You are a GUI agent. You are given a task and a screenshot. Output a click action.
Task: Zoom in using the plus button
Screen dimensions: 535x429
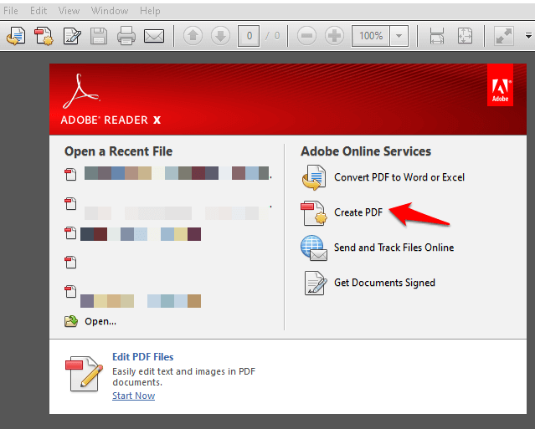334,37
